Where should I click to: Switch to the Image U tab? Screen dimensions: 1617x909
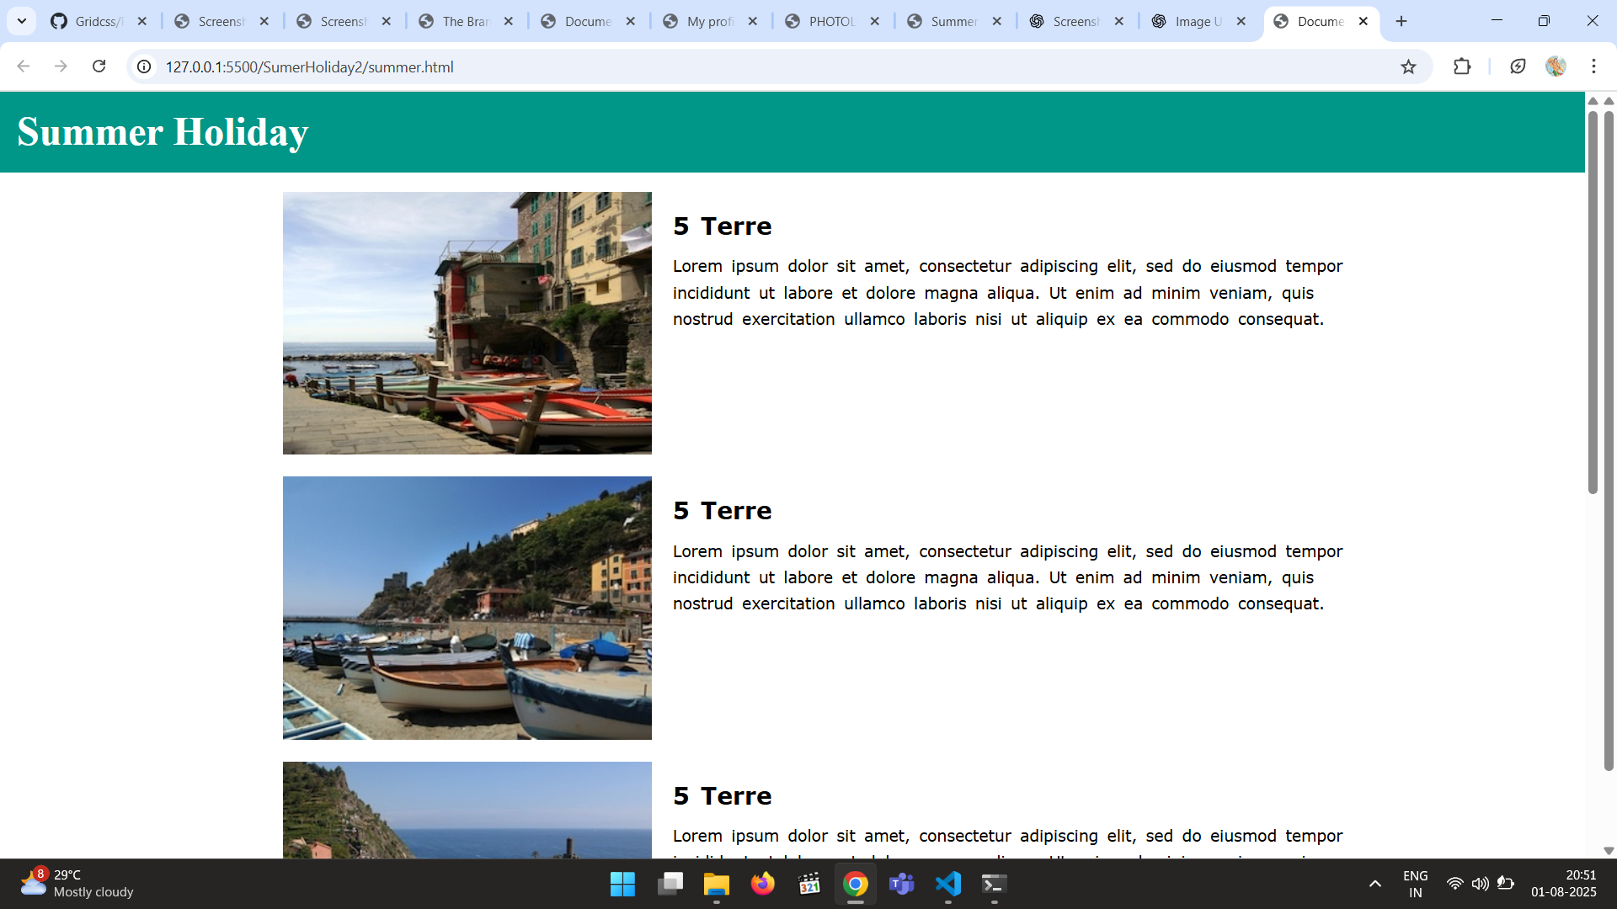1200,22
